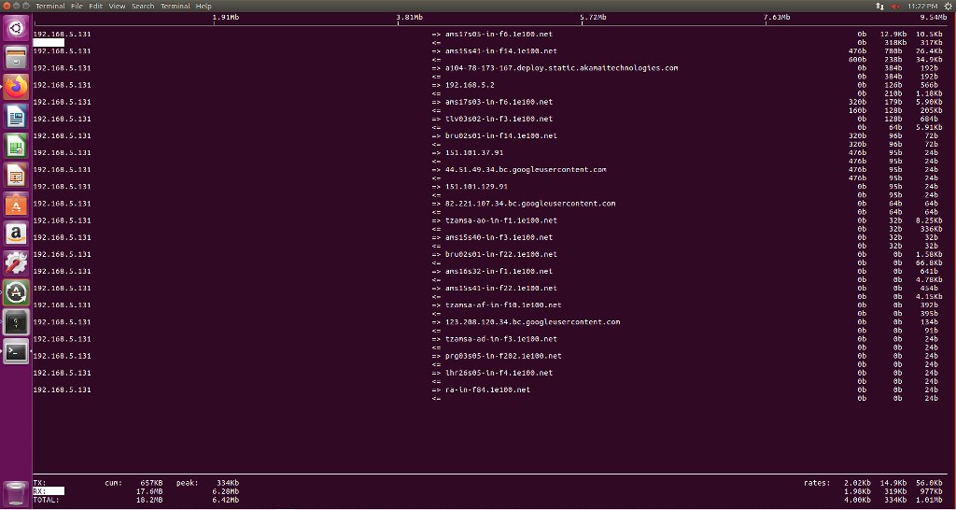Open the Trash icon in the dock

click(16, 494)
